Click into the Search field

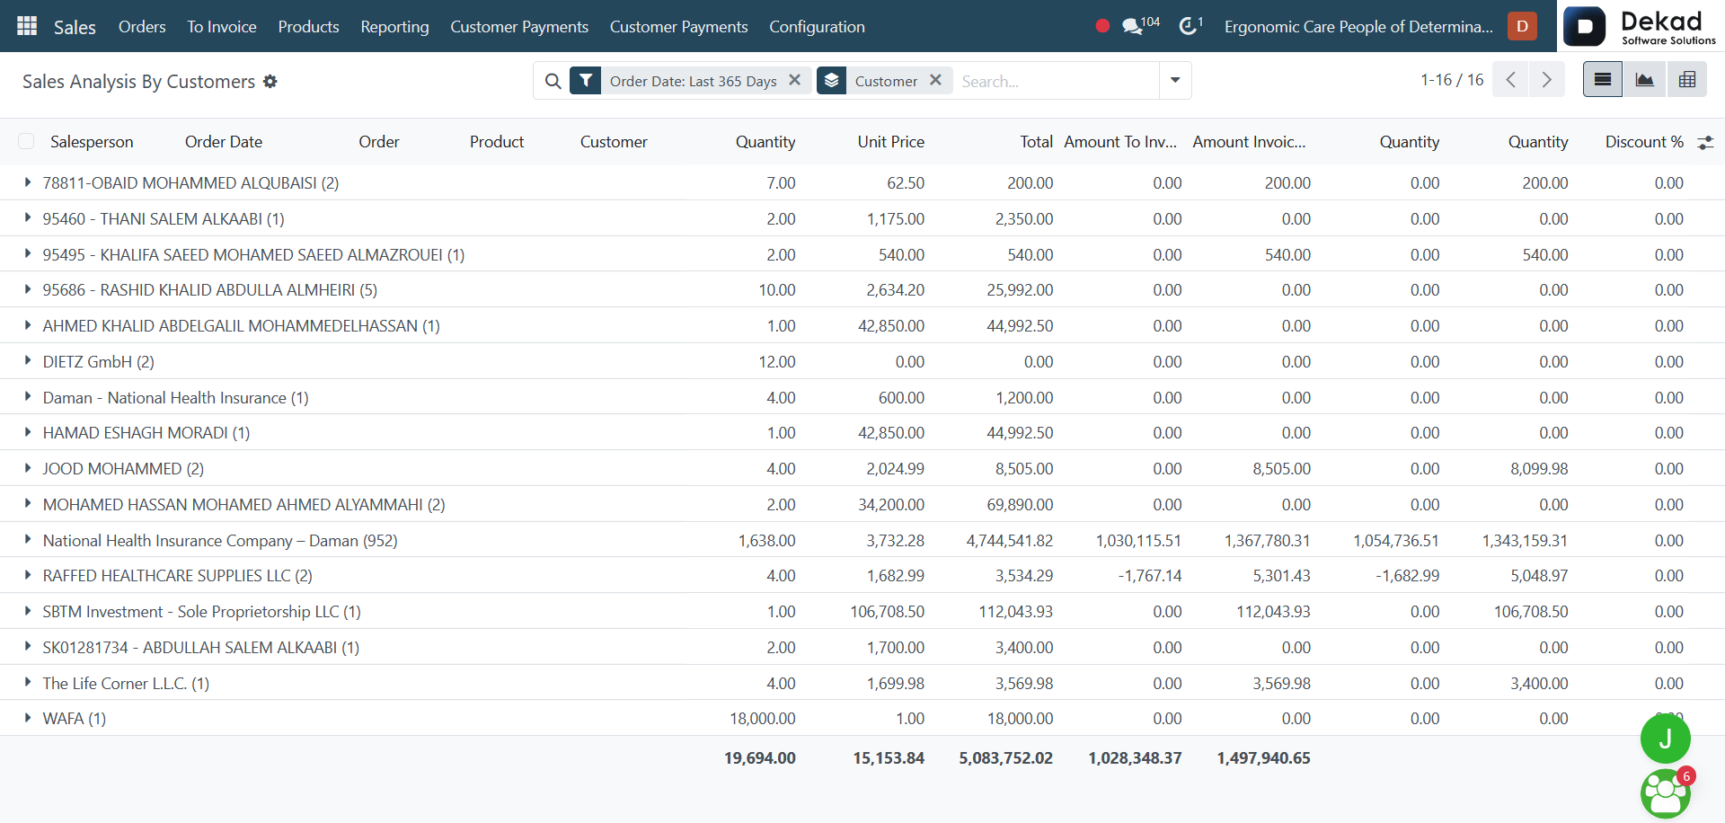pyautogui.click(x=1057, y=81)
